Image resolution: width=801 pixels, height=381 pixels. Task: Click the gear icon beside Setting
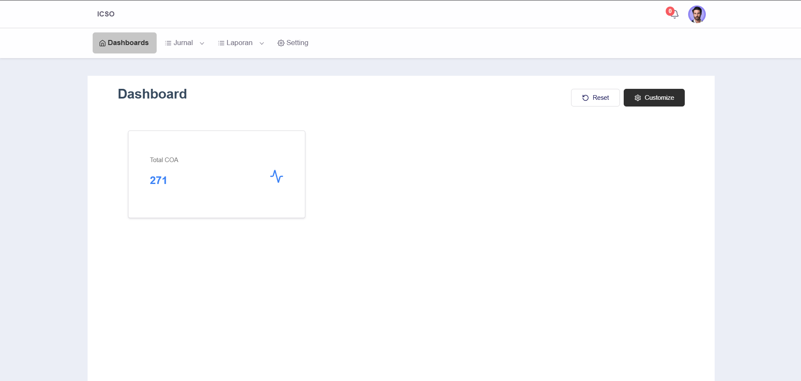point(281,43)
